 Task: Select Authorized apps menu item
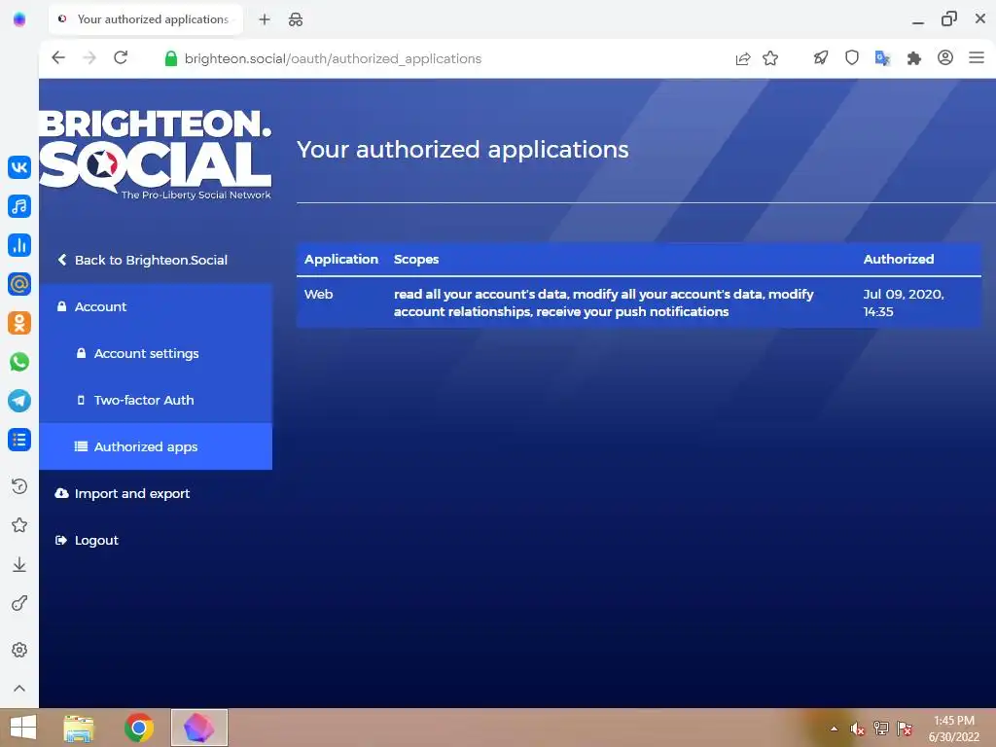156,446
